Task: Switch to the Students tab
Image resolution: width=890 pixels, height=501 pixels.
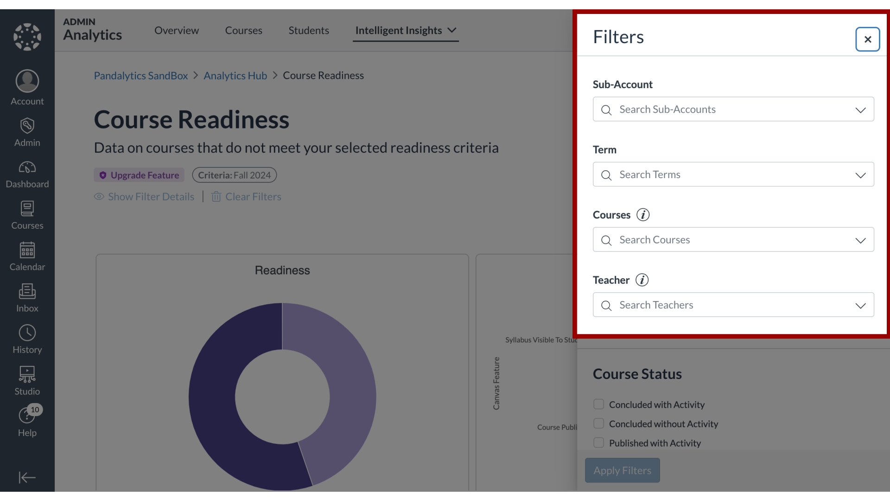Action: pos(309,30)
